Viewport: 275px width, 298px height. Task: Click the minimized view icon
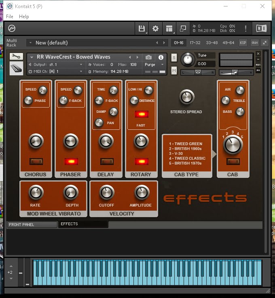click(183, 29)
